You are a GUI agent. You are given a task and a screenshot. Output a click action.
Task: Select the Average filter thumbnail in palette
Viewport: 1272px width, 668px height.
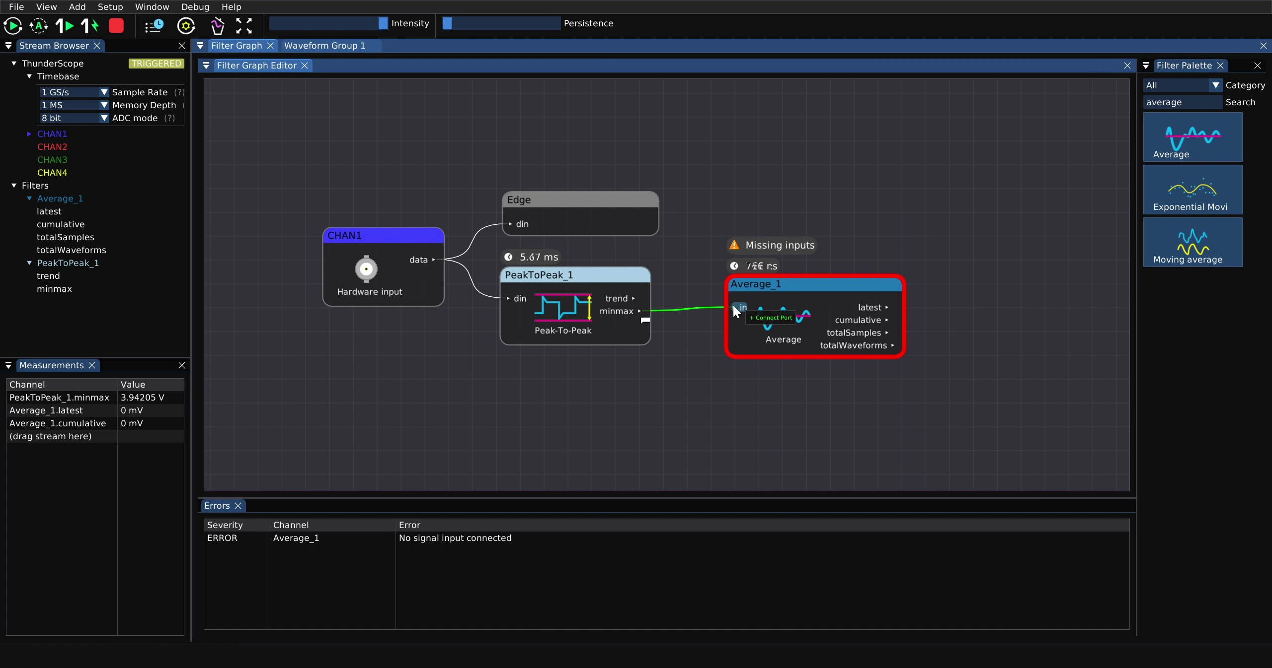tap(1192, 137)
